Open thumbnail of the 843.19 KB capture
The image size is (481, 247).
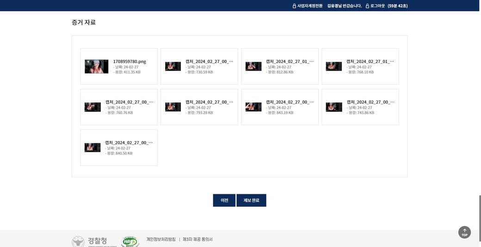253,107
